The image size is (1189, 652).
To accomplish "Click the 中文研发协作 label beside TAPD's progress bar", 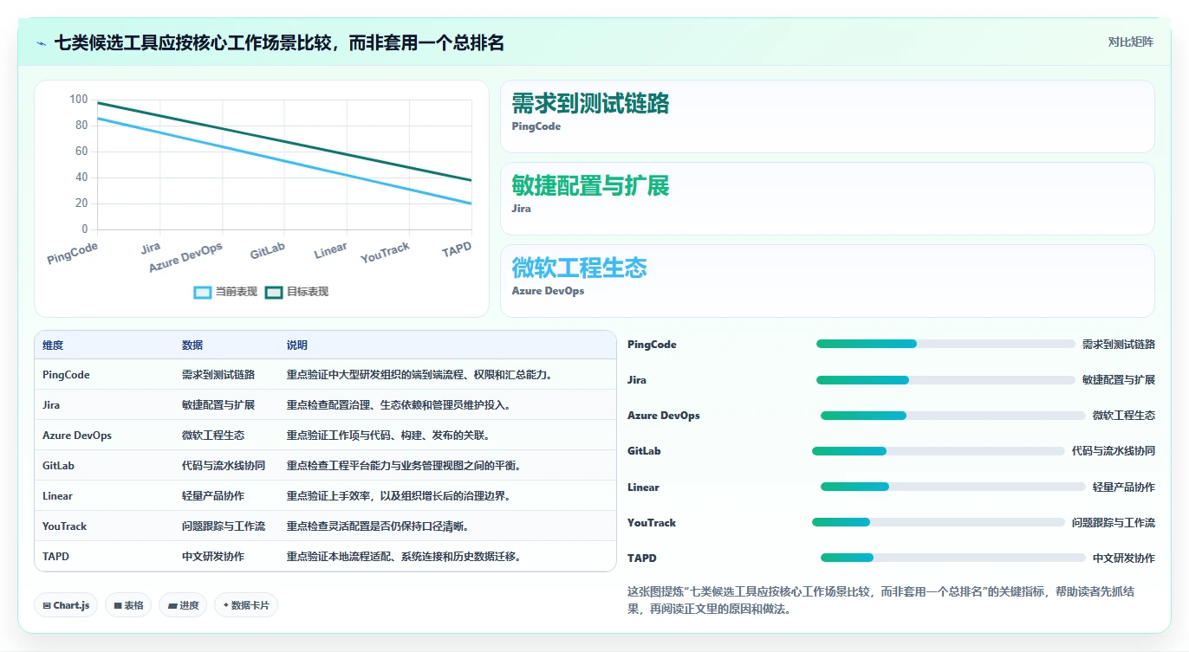I will [x=1123, y=558].
